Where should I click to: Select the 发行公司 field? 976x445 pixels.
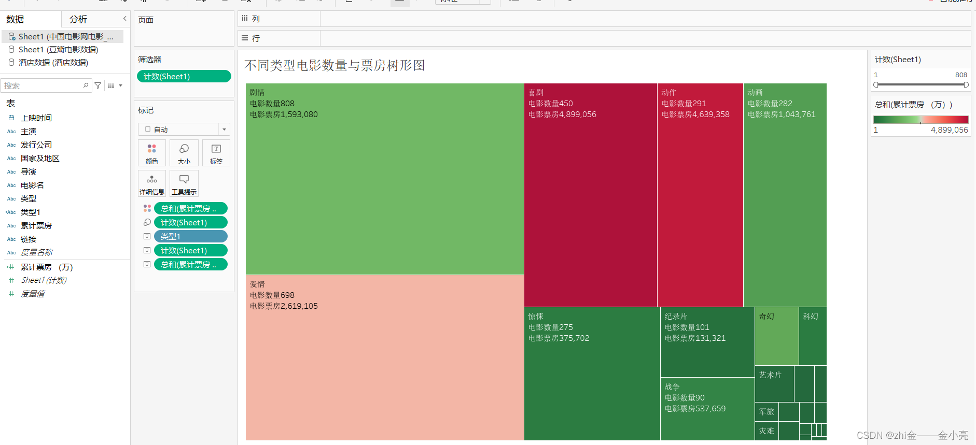tap(36, 145)
